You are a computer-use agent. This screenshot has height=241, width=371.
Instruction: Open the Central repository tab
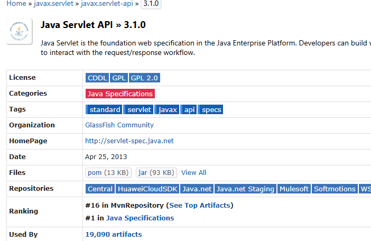[x=100, y=189]
